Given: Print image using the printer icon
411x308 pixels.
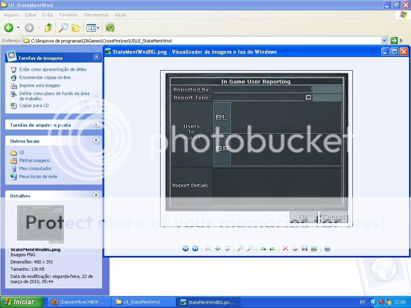Looking at the screenshot, I should (295, 249).
